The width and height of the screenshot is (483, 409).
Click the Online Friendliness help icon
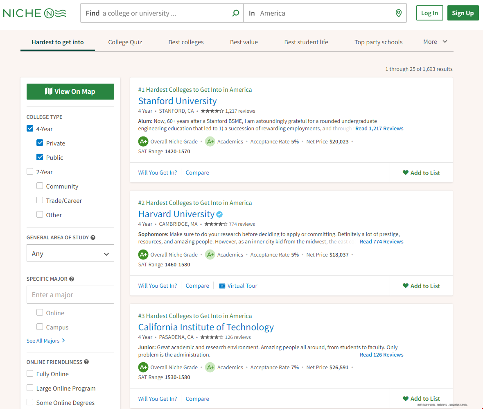pos(86,362)
